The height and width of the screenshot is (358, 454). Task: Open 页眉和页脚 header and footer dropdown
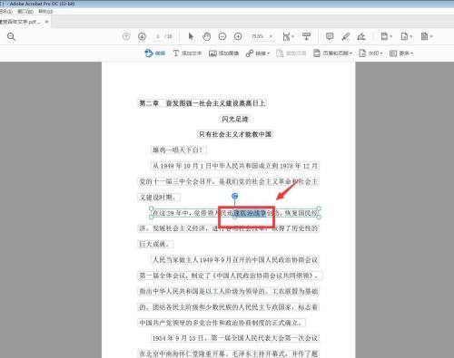[x=332, y=53]
